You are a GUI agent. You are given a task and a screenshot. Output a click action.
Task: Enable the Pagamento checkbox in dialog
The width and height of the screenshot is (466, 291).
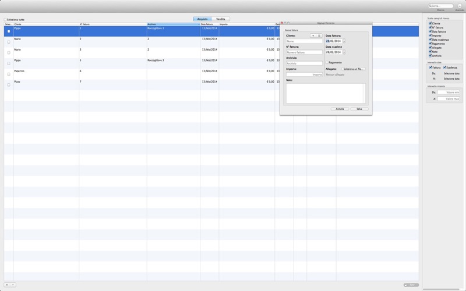tap(327, 62)
